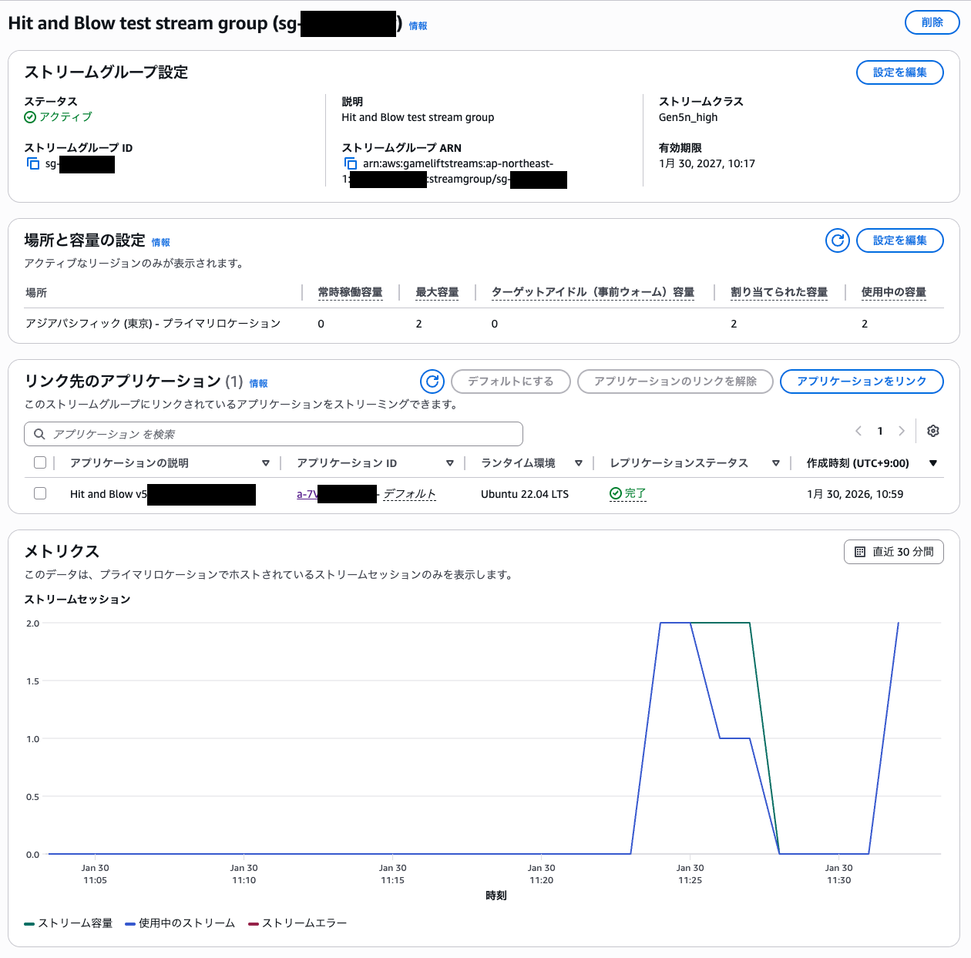The height and width of the screenshot is (958, 971).
Task: Toggle 使用中のストリーム legend entry
Action: pyautogui.click(x=180, y=923)
